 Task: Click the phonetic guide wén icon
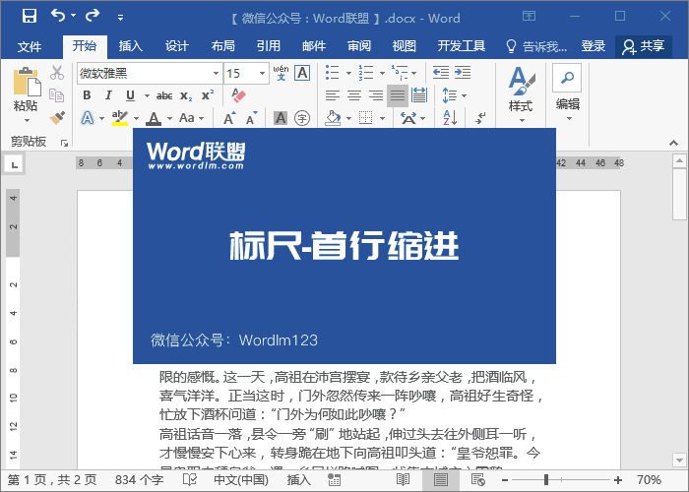coord(281,73)
